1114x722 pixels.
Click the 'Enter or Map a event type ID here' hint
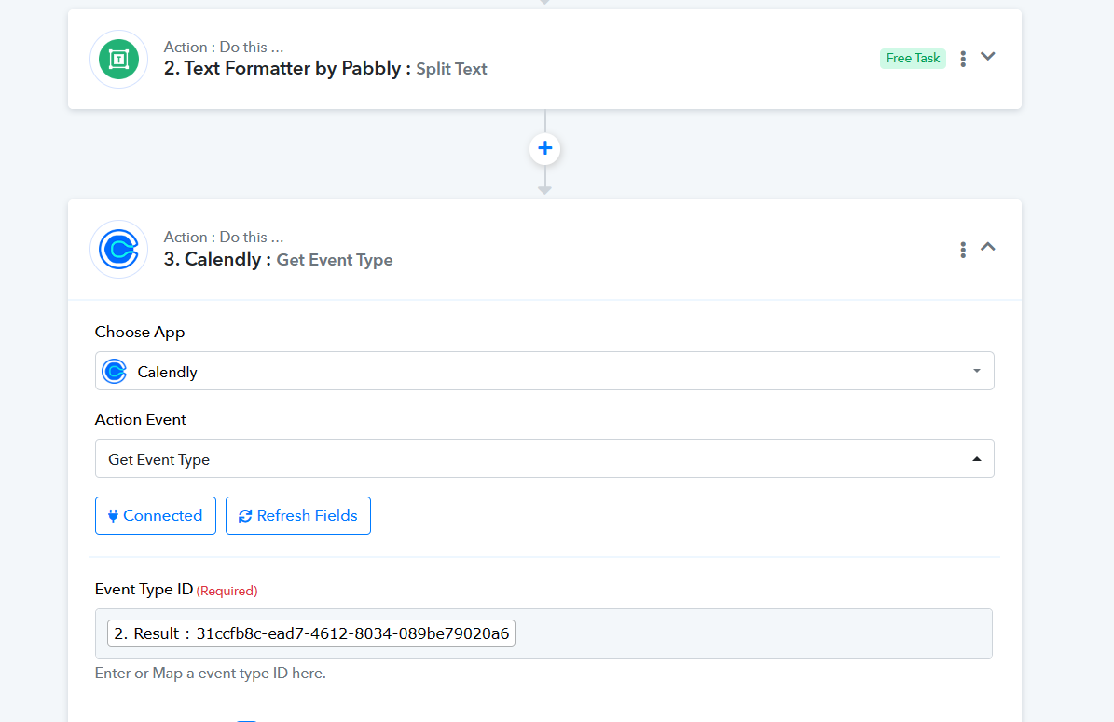[211, 673]
